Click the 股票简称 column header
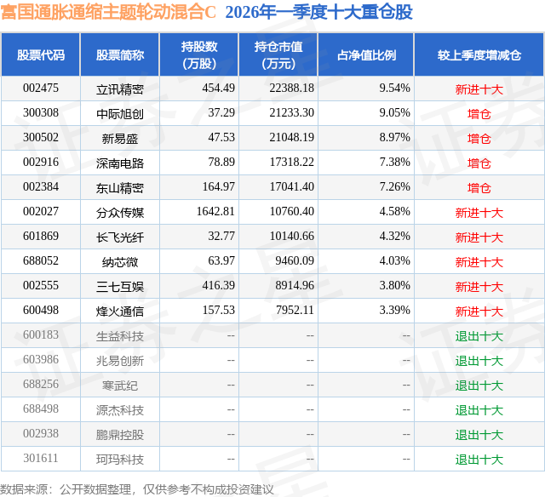This screenshot has height=497, width=545. 120,54
